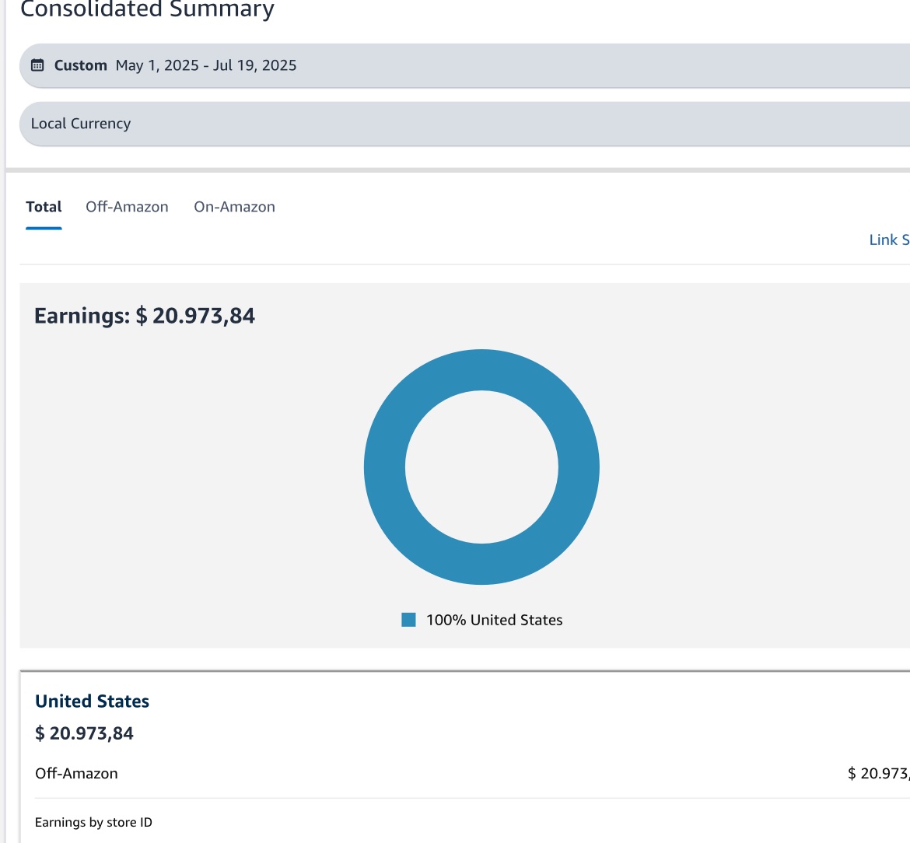Click the partially visible Link S… link
The image size is (910, 843).
(889, 240)
